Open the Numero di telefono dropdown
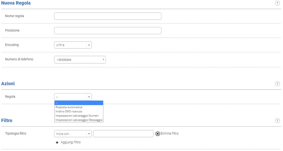 pos(80,60)
